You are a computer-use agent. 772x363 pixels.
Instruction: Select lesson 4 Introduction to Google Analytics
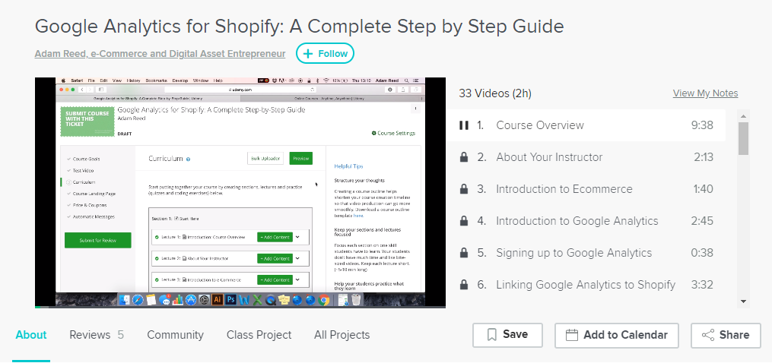pyautogui.click(x=586, y=221)
